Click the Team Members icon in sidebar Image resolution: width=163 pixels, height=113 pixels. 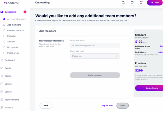[x=2, y=100]
